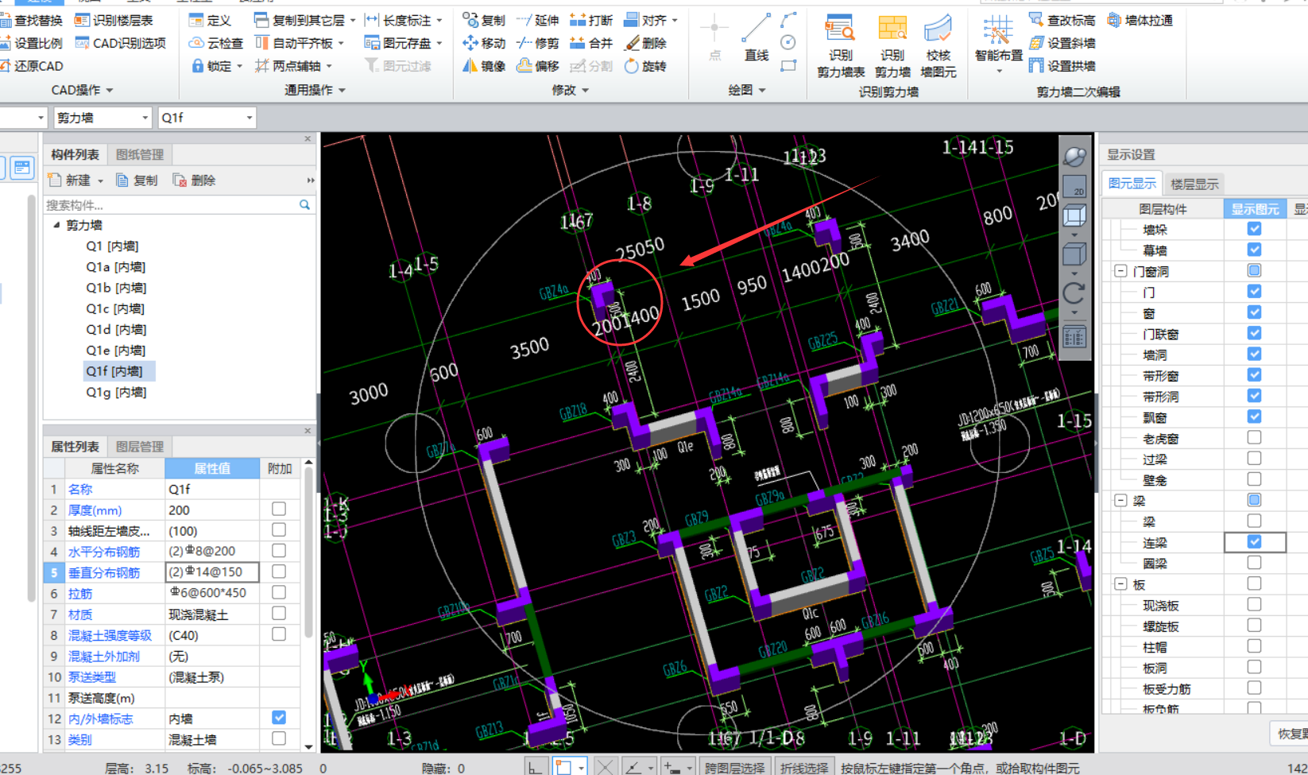Image resolution: width=1308 pixels, height=775 pixels.
Task: Click 识别剪力墙表 tool
Action: click(x=840, y=46)
